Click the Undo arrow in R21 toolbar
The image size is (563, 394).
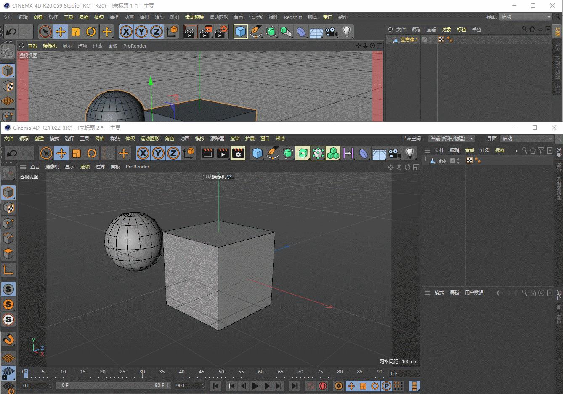[x=12, y=153]
